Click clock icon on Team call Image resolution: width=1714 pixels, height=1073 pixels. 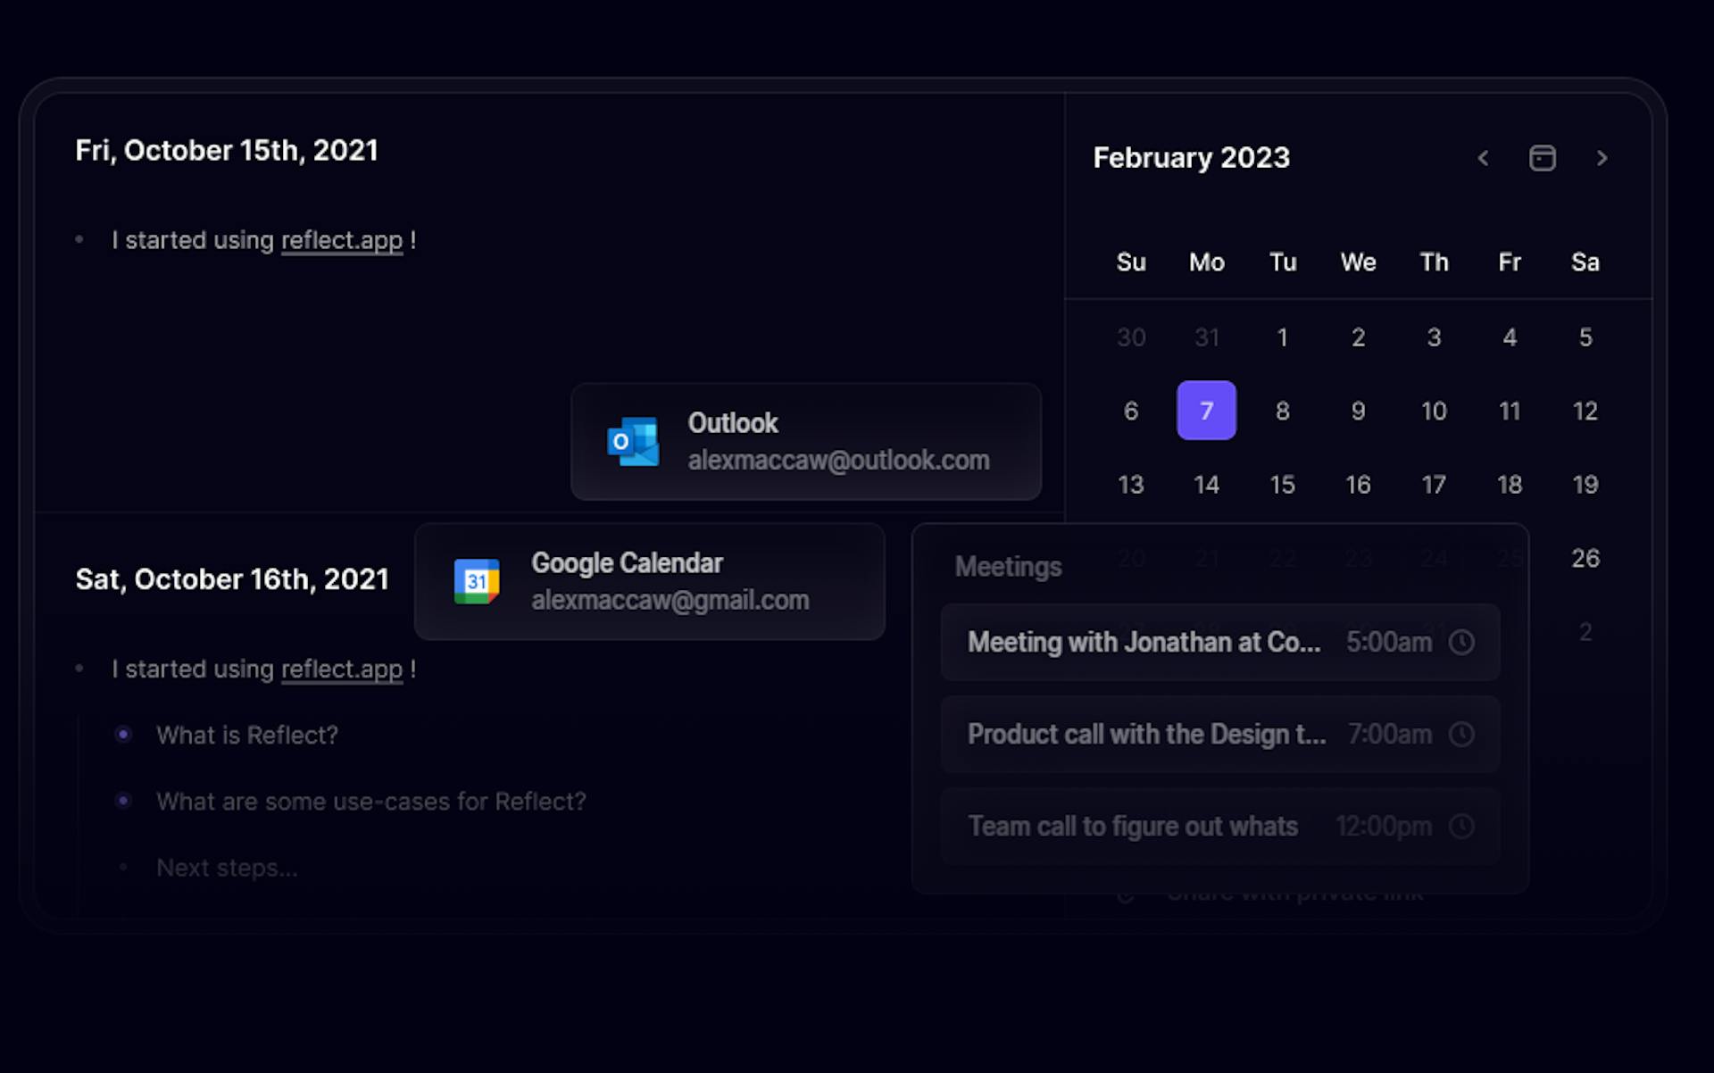click(1461, 826)
